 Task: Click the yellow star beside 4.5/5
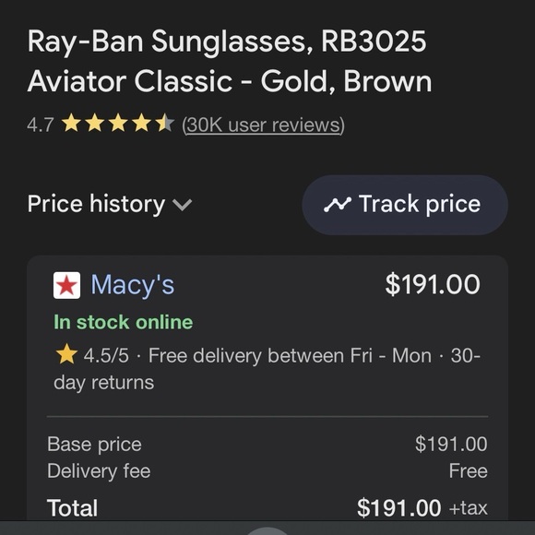[x=66, y=355]
